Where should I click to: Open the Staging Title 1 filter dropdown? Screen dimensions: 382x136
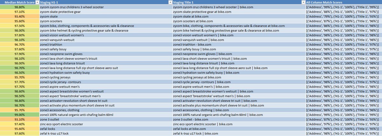pyautogui.click(x=303, y=2)
